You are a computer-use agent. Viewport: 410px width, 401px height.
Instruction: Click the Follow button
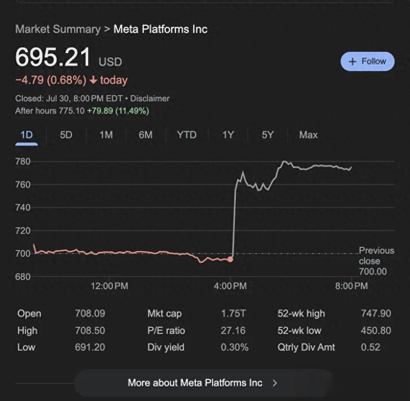click(x=367, y=61)
